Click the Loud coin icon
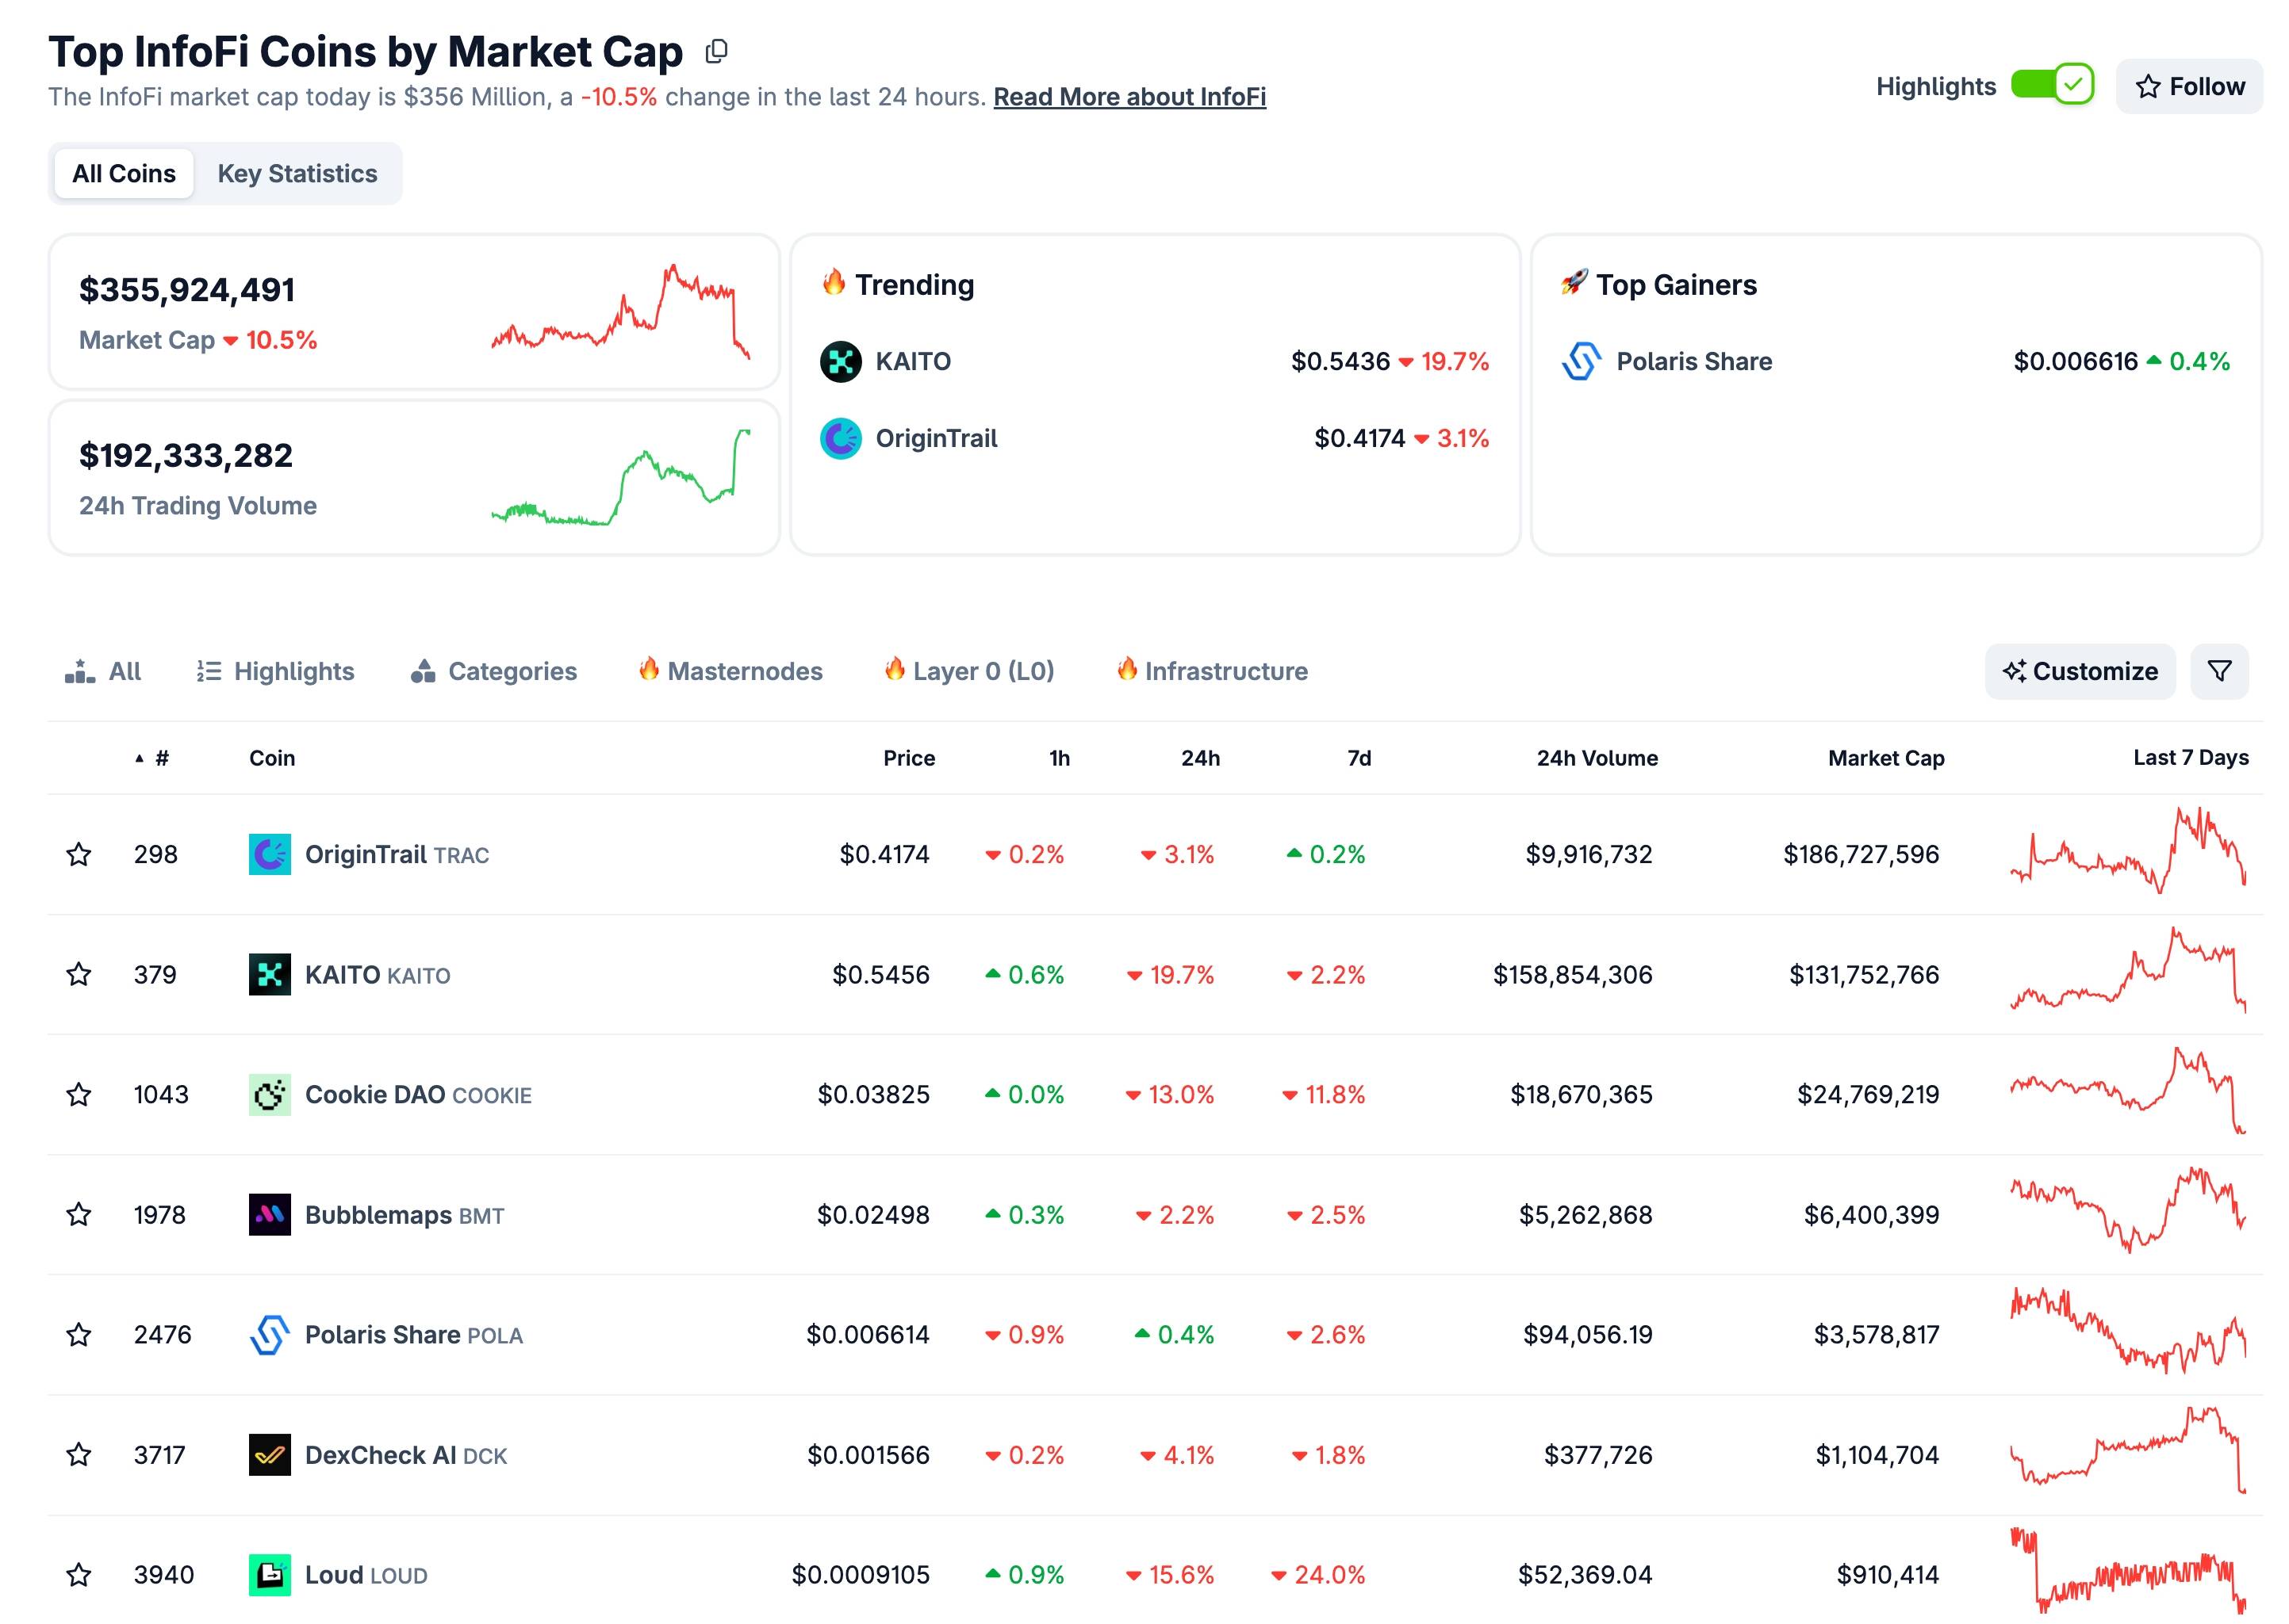 (x=269, y=1575)
